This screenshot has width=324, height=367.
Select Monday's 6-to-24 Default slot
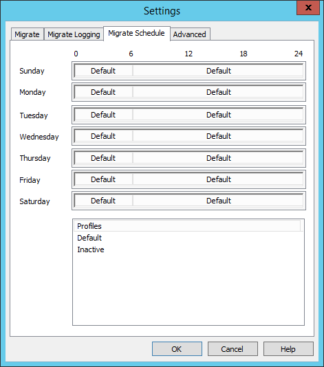coord(218,92)
